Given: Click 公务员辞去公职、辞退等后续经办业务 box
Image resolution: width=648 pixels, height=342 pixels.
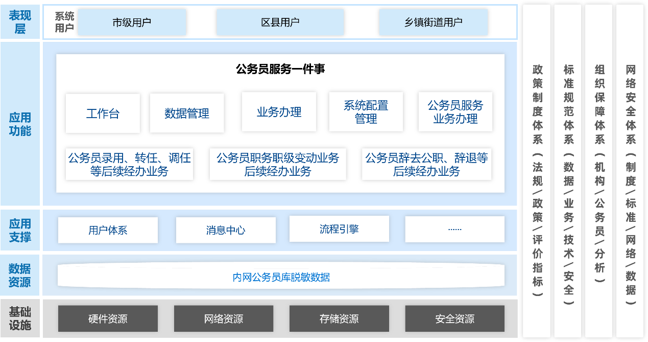Looking at the screenshot, I should (426, 165).
